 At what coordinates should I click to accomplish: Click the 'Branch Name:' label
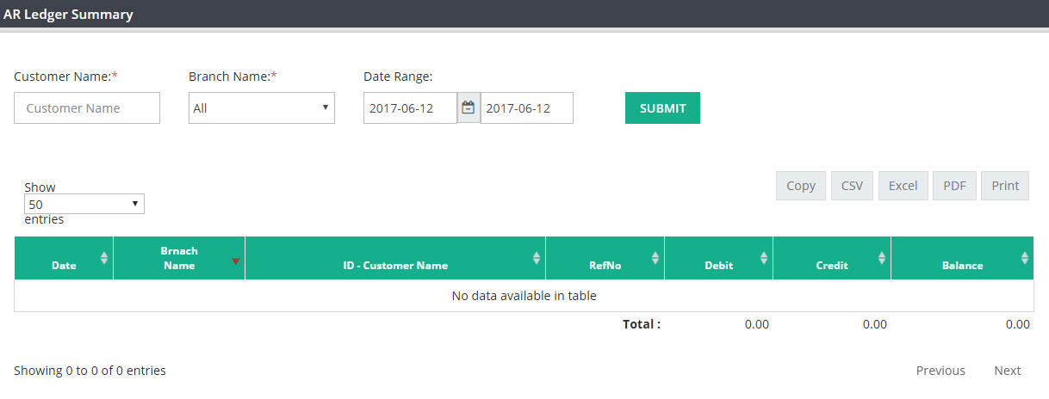click(x=233, y=77)
